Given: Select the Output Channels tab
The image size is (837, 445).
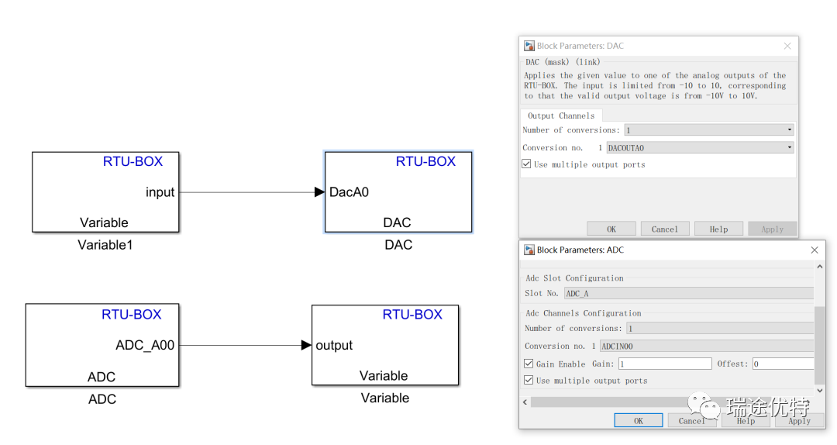Looking at the screenshot, I should pos(561,116).
